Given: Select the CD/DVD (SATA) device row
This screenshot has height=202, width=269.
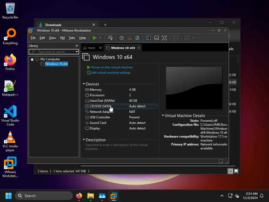Looking at the screenshot, I should pyautogui.click(x=121, y=106).
